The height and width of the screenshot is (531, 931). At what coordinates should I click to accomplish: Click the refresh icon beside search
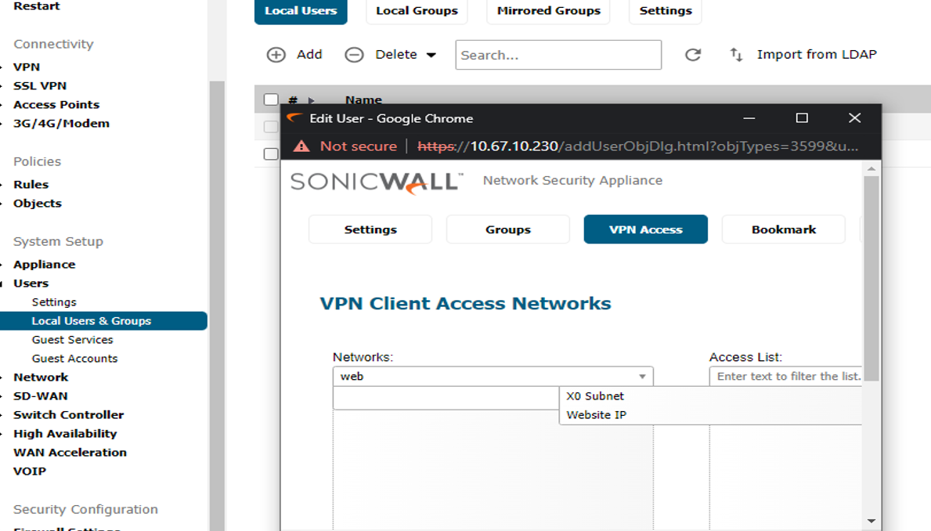pyautogui.click(x=692, y=55)
